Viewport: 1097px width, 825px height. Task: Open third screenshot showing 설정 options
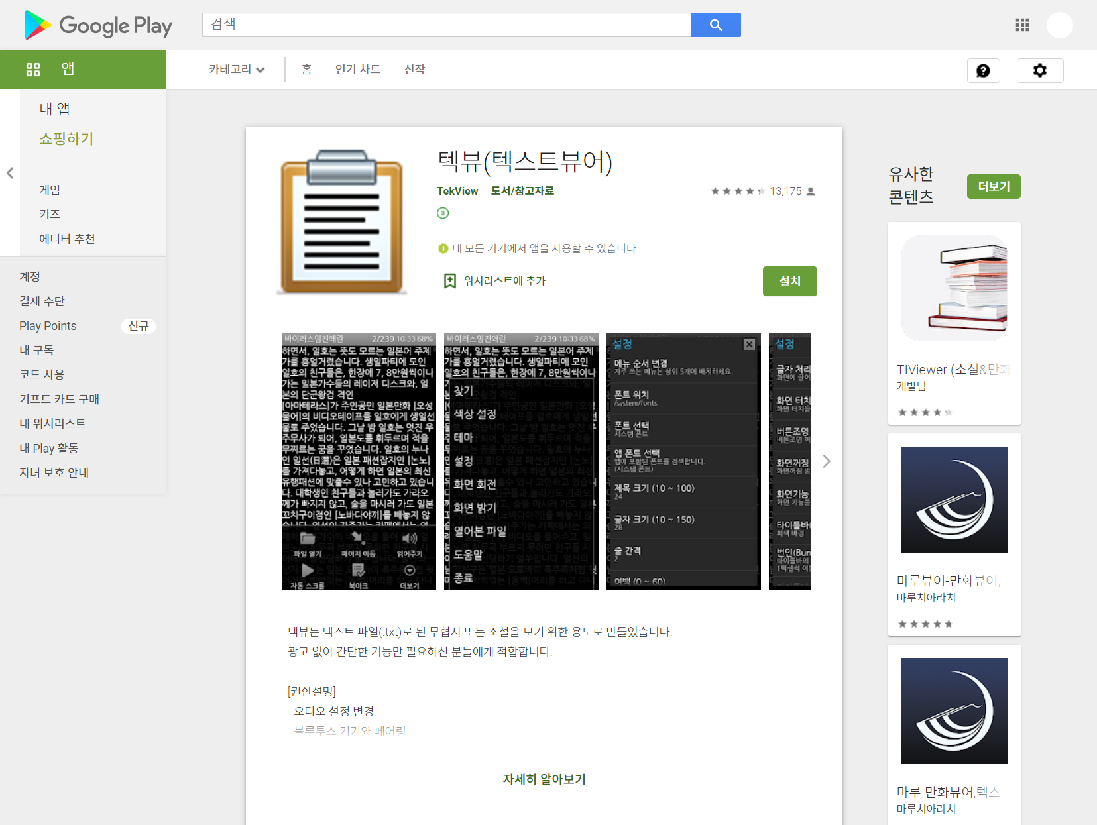683,461
